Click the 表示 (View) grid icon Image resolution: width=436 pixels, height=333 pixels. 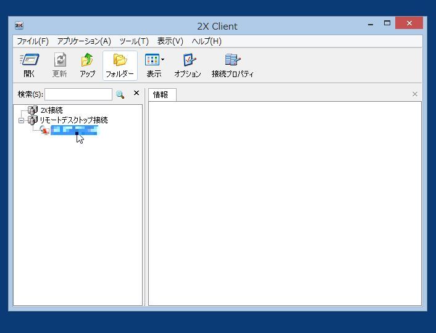click(x=152, y=60)
